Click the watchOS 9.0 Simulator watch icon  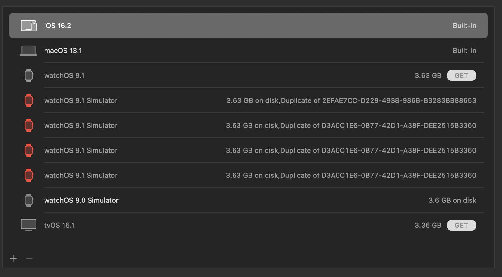point(29,200)
